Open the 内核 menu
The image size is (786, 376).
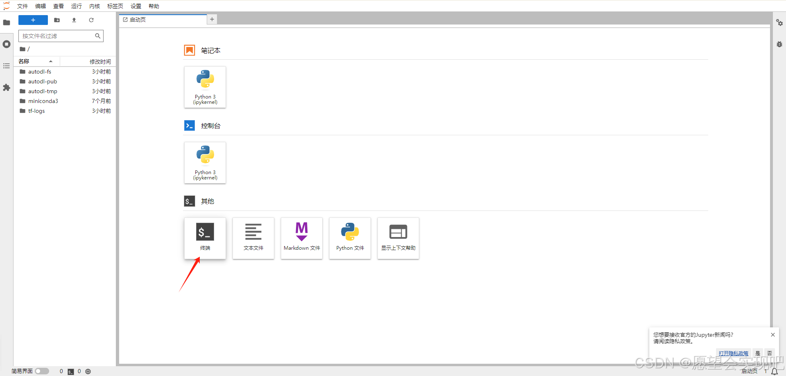pyautogui.click(x=95, y=6)
